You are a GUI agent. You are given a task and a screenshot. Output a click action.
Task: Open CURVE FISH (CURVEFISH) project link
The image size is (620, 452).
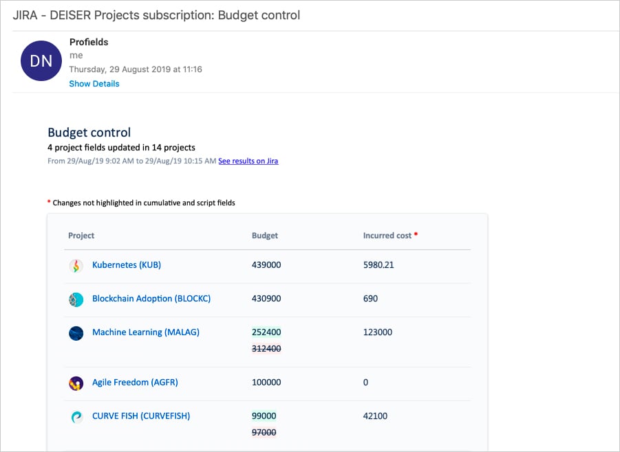coord(141,416)
